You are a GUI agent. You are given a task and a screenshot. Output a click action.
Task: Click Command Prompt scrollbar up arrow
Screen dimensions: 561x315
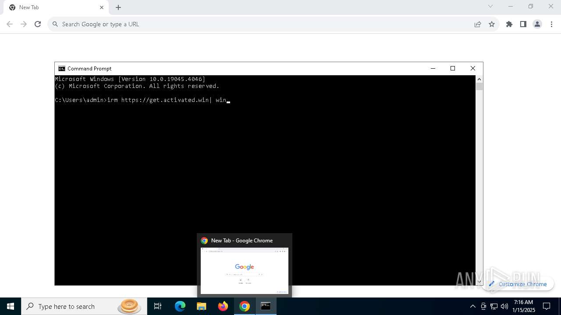pos(479,79)
